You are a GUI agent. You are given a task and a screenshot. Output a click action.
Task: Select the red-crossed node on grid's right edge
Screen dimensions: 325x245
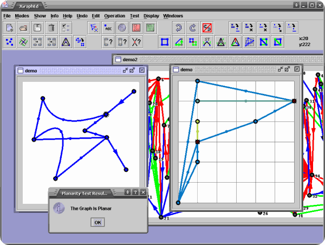(294, 101)
